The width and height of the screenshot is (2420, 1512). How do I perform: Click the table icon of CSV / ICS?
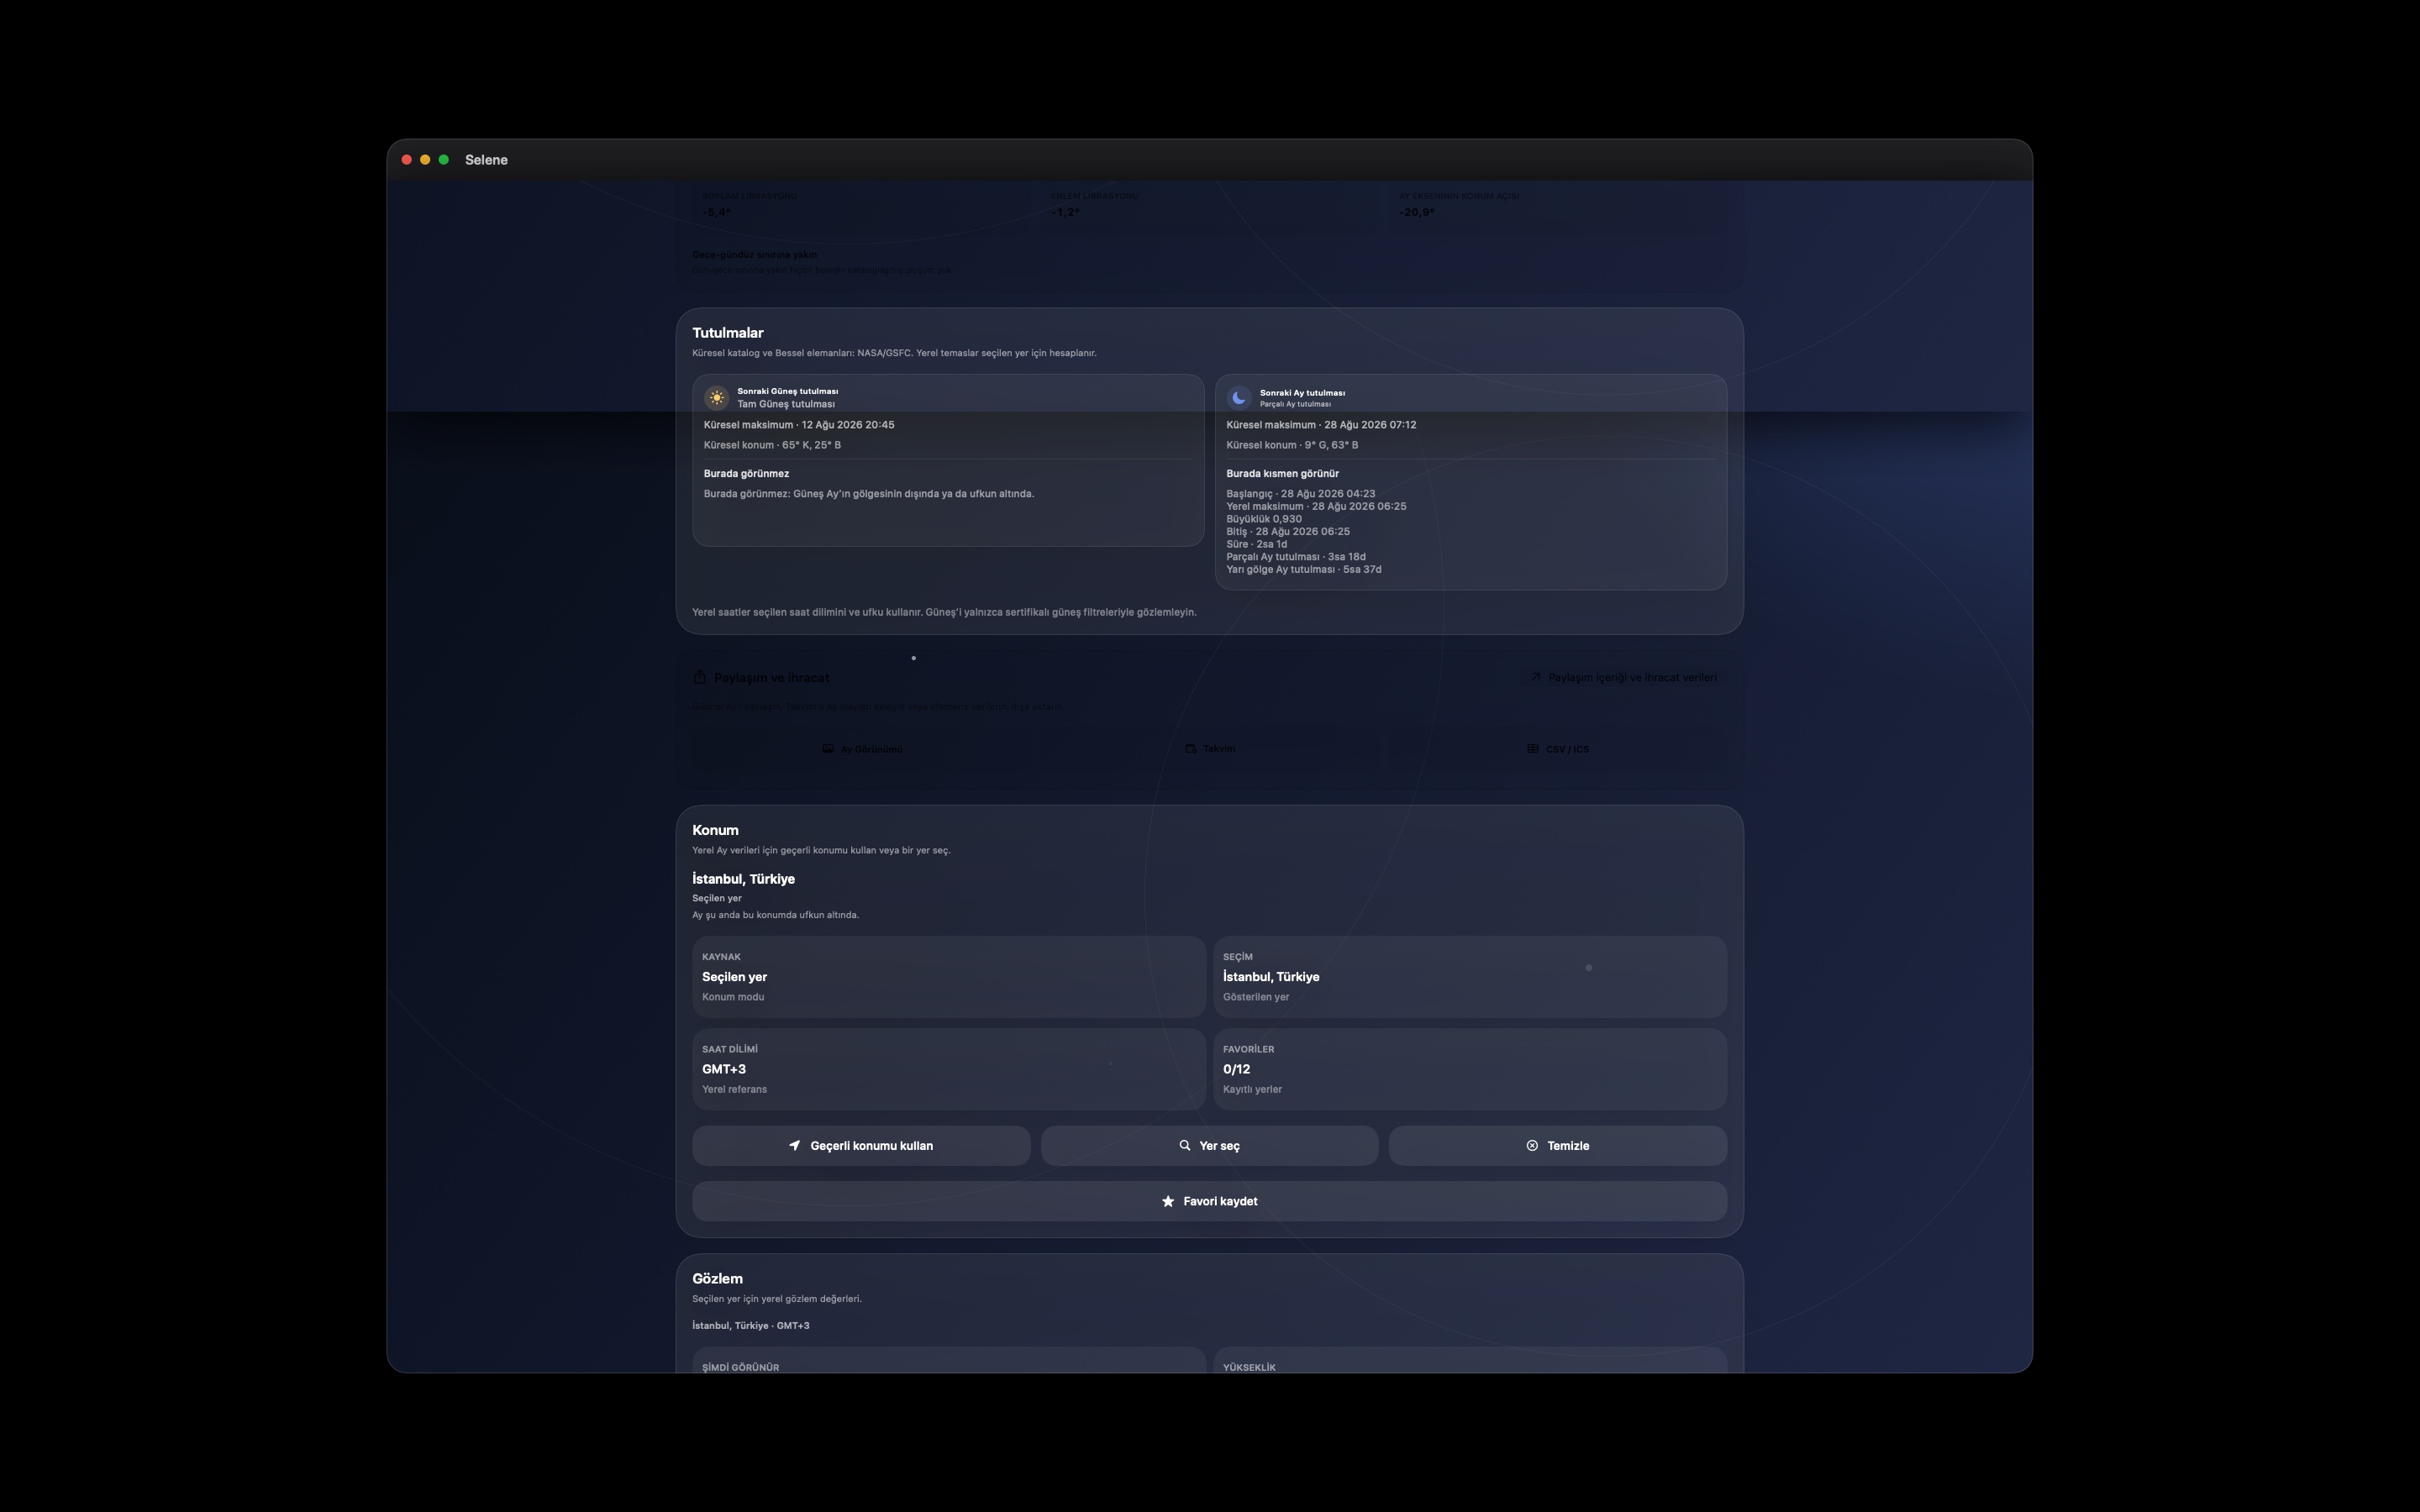[1532, 748]
